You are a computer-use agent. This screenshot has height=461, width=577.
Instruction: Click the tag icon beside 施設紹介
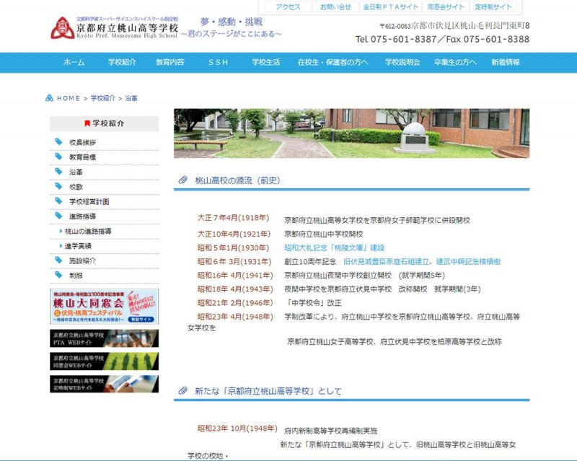pyautogui.click(x=58, y=260)
